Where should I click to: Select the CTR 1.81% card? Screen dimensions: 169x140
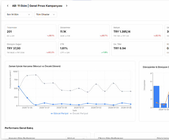tap(84, 48)
